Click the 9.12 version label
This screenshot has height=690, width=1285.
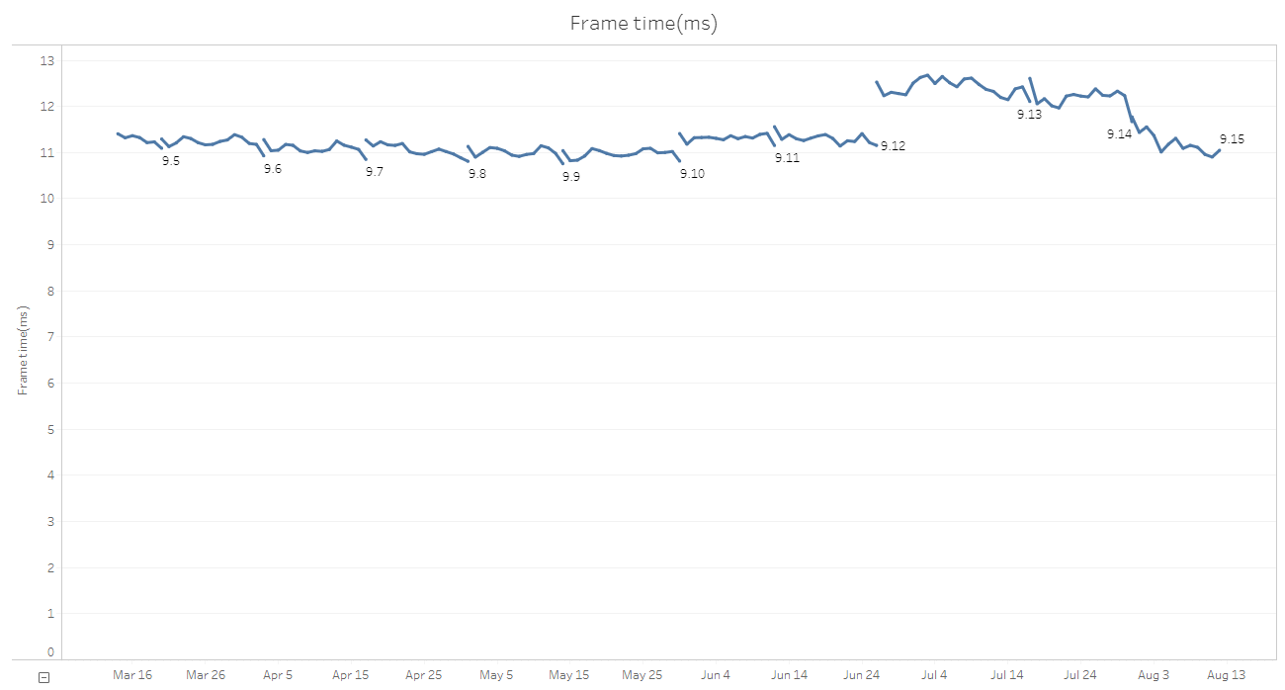893,146
